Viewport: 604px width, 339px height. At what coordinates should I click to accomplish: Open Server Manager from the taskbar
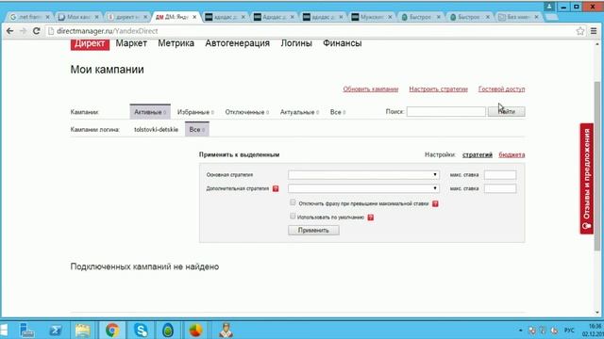26,331
